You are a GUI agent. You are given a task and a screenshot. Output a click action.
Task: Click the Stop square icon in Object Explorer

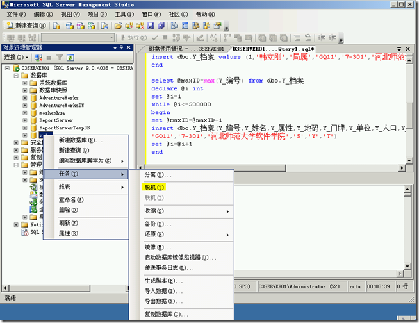49,58
